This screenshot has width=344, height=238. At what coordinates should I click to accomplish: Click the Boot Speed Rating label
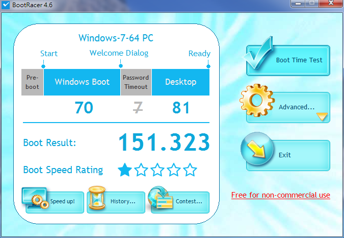[63, 170]
